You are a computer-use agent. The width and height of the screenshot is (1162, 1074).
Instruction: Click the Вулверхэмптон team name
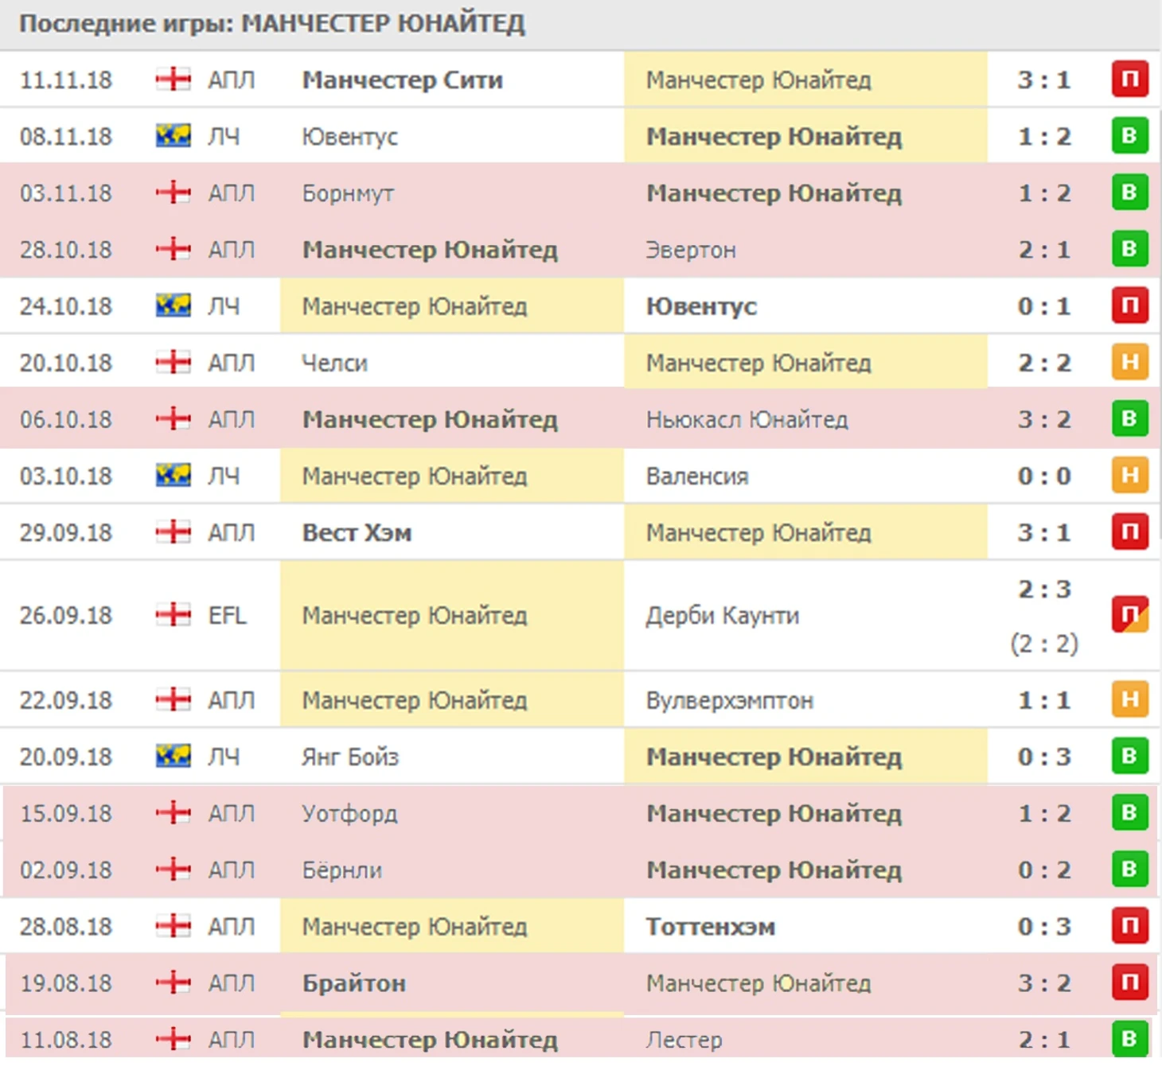coord(730,701)
